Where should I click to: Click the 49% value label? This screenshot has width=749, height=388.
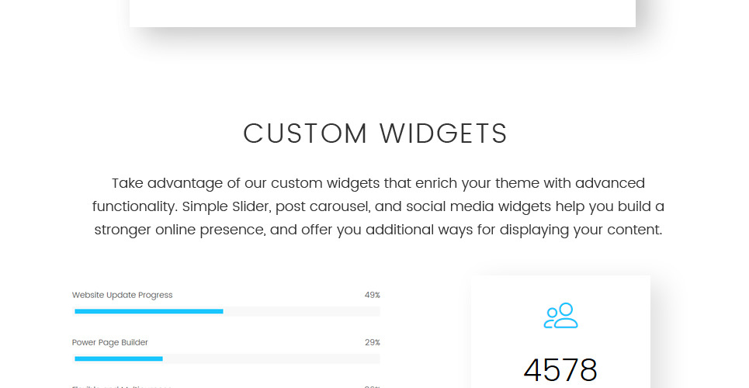[372, 295]
